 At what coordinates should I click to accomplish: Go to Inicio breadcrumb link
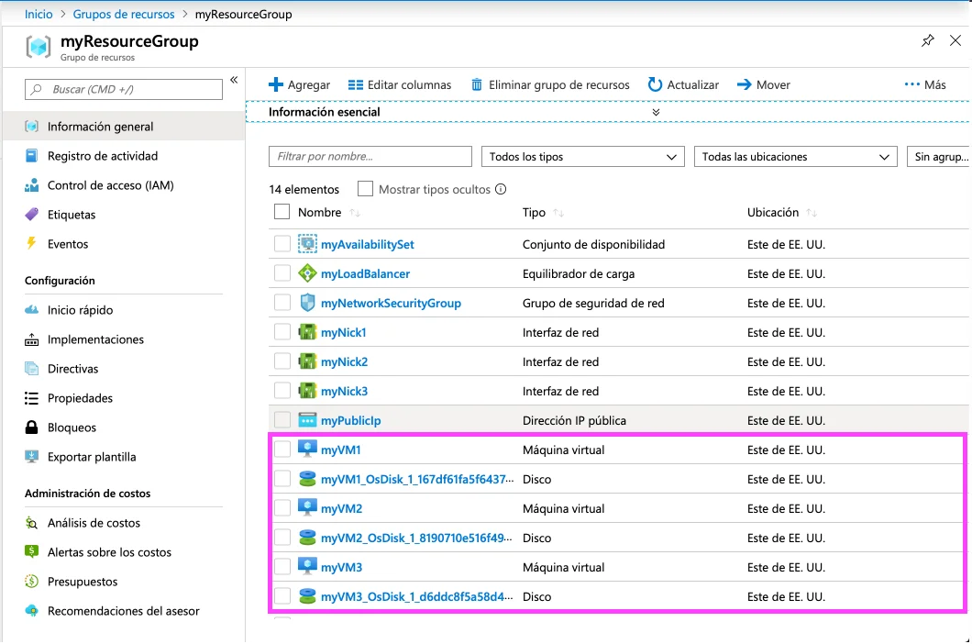coord(39,14)
